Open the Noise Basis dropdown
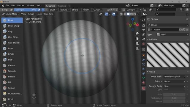The width and height of the screenshot is (190, 107). (x=174, y=77)
